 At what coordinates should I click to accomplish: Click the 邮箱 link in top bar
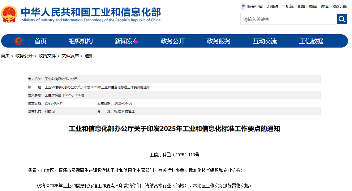[301, 6]
